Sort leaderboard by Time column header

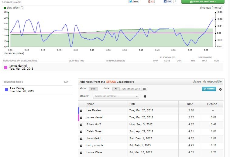190,104
